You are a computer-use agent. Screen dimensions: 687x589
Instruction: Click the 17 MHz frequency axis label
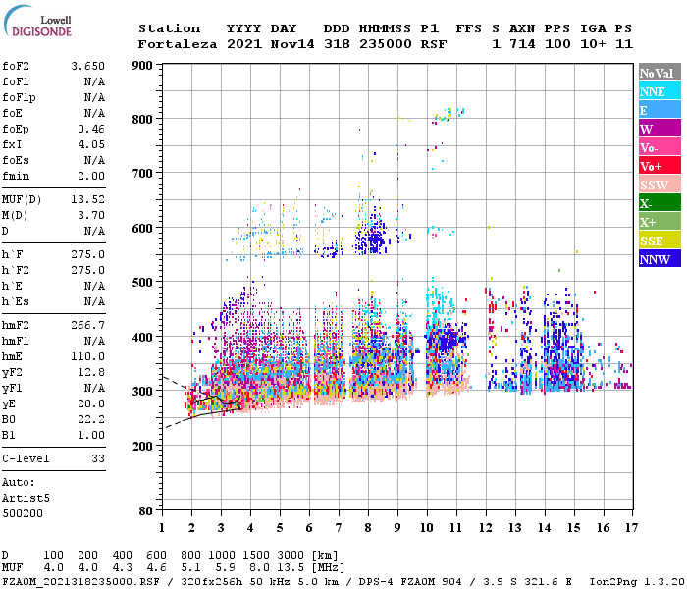tap(631, 528)
